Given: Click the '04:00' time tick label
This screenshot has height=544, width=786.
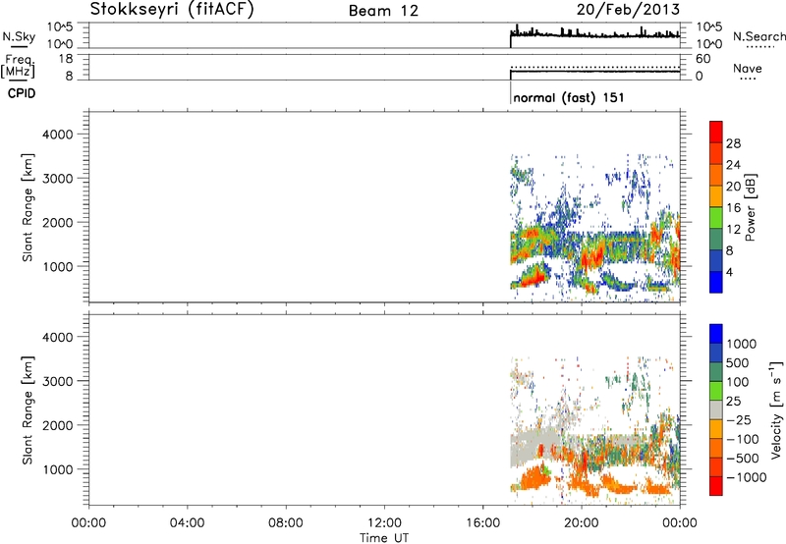Looking at the screenshot, I should click(x=187, y=523).
